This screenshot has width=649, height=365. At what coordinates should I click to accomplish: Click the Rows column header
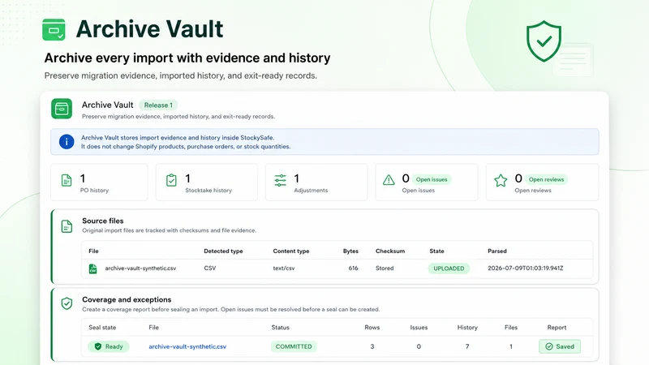[372, 328]
